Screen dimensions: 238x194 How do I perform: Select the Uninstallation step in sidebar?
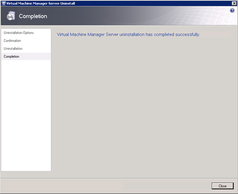click(13, 48)
